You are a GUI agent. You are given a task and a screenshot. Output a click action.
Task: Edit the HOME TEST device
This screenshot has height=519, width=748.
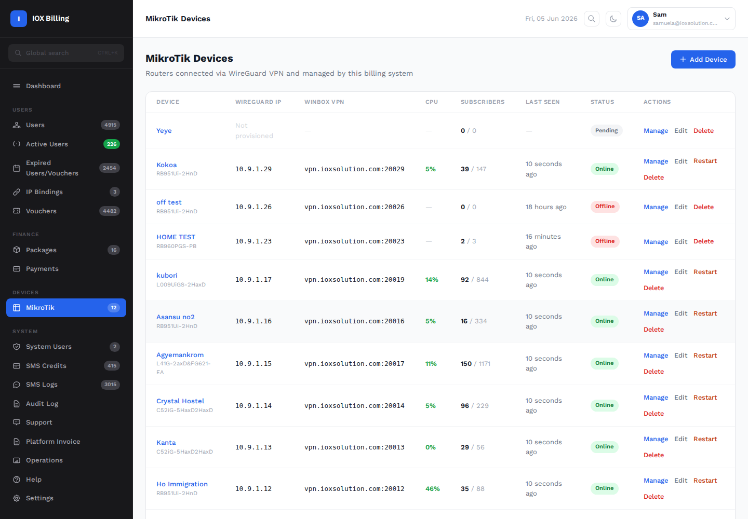680,242
